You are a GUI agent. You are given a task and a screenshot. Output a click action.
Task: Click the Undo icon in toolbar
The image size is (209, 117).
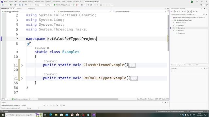pyautogui.click(x=26, y=5)
